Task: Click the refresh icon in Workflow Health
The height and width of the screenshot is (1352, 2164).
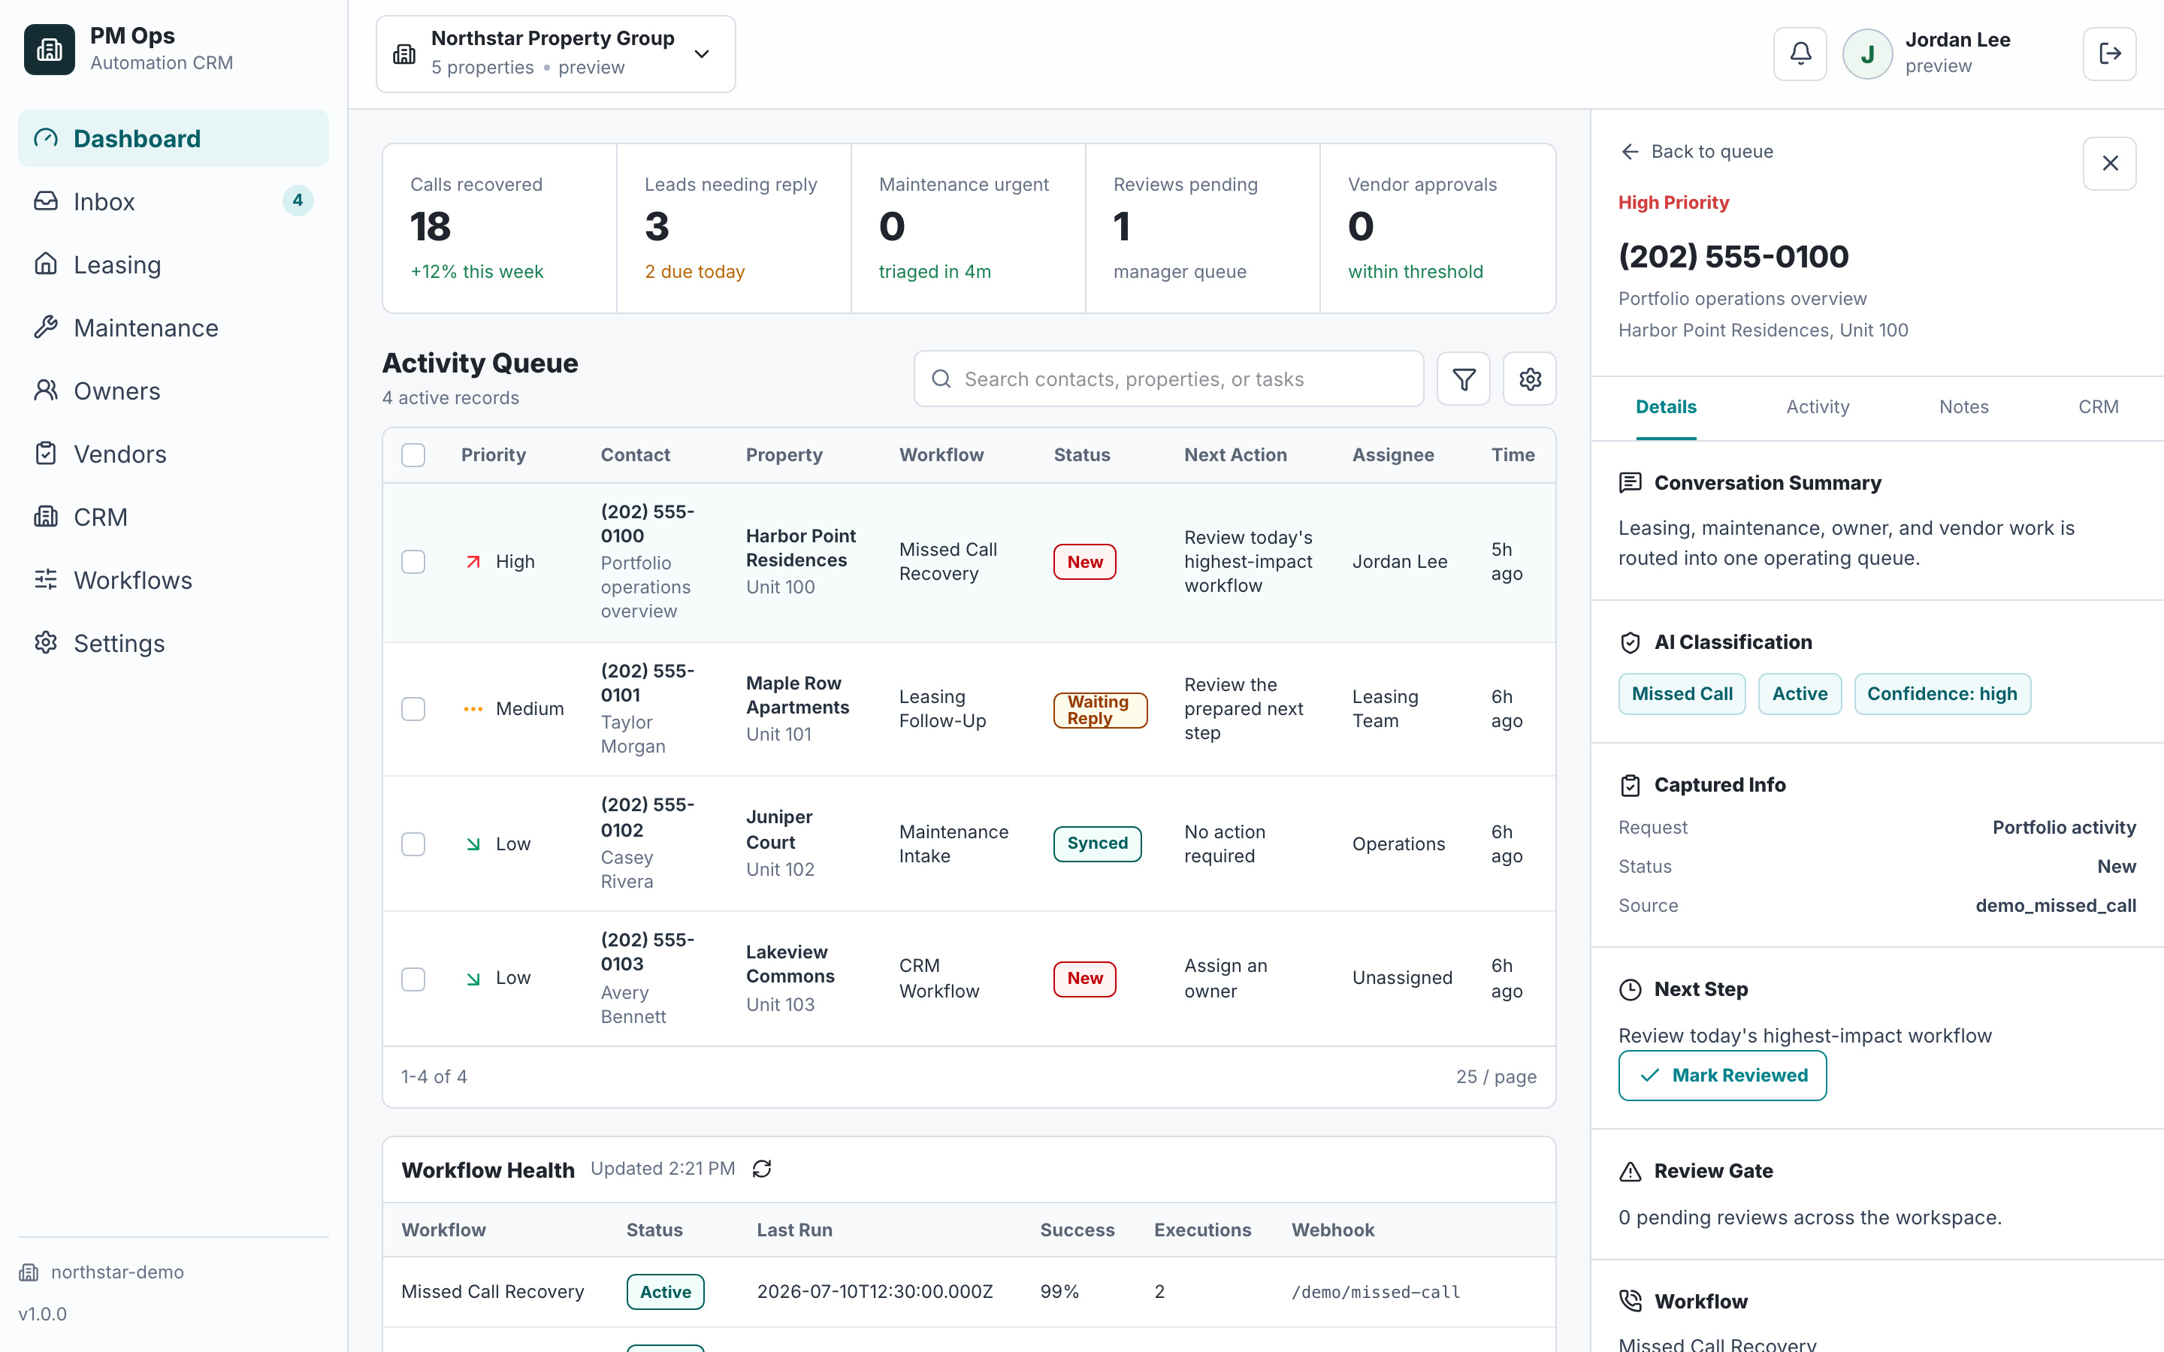Action: 762,1169
